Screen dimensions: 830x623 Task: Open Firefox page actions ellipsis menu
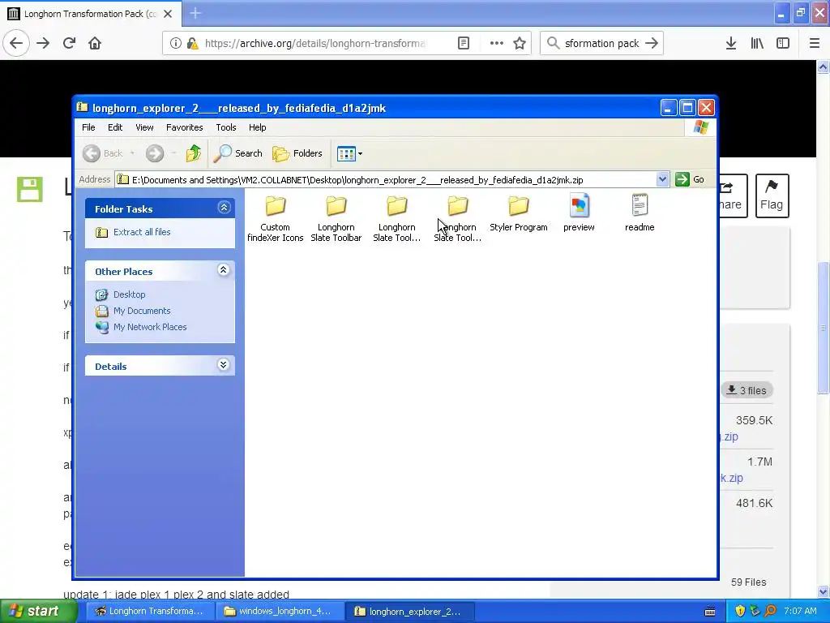(496, 44)
